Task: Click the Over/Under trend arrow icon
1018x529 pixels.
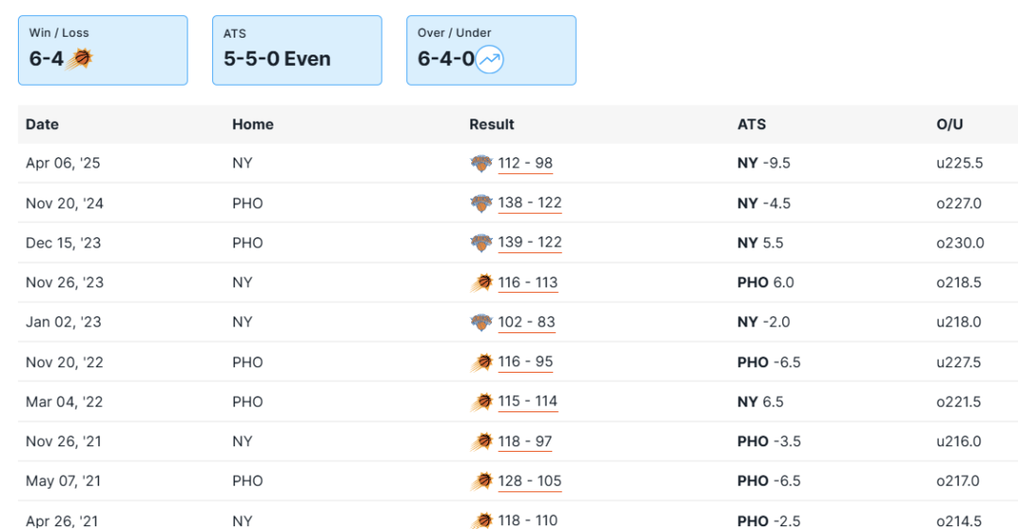Action: click(x=489, y=60)
